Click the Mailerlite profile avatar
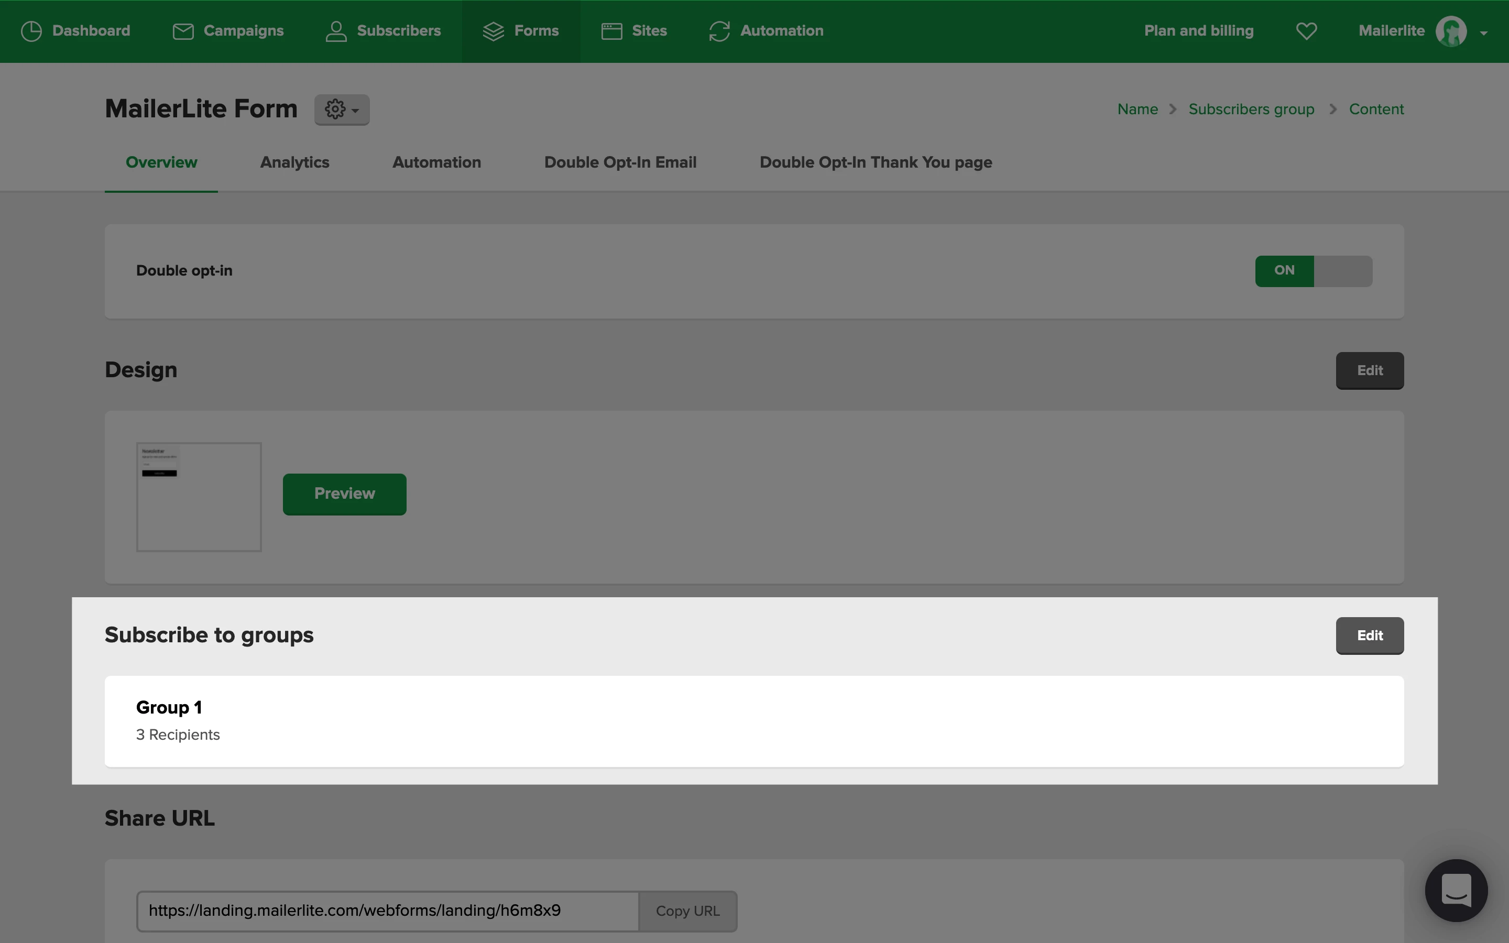 tap(1451, 31)
